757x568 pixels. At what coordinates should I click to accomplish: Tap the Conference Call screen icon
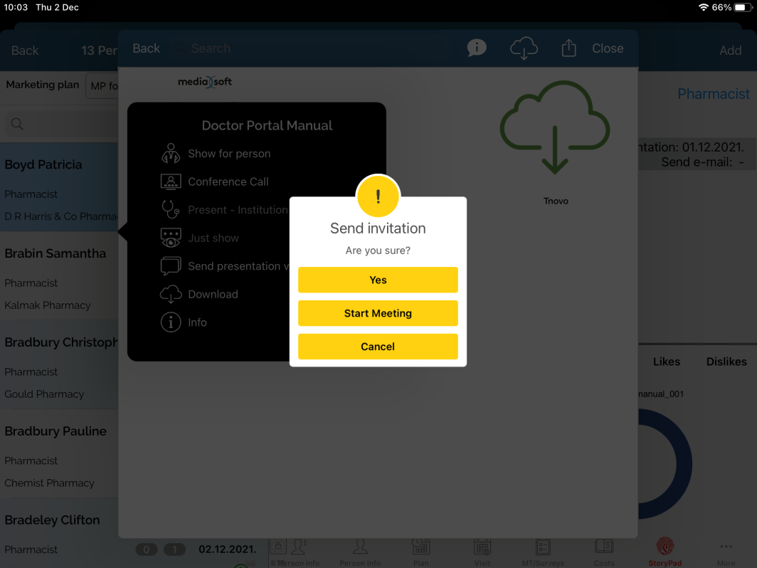coord(171,182)
